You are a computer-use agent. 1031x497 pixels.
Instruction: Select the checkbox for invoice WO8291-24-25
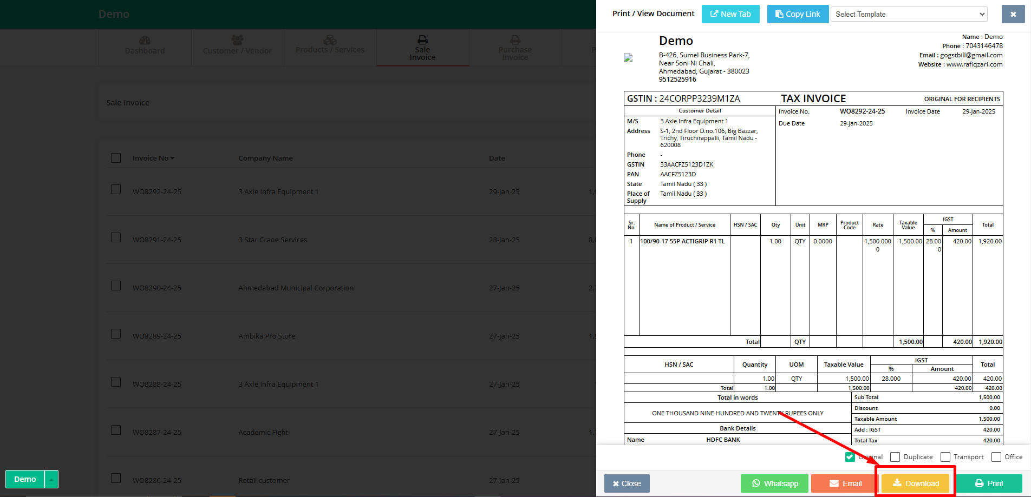116,237
